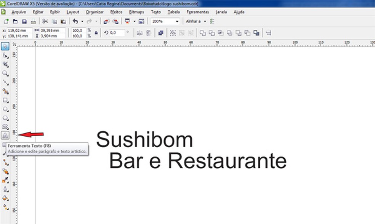Click the x position field 119,02 mm
375x224 pixels.
click(x=19, y=30)
